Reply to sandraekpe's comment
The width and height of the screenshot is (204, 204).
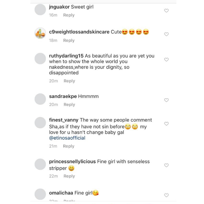click(x=69, y=104)
